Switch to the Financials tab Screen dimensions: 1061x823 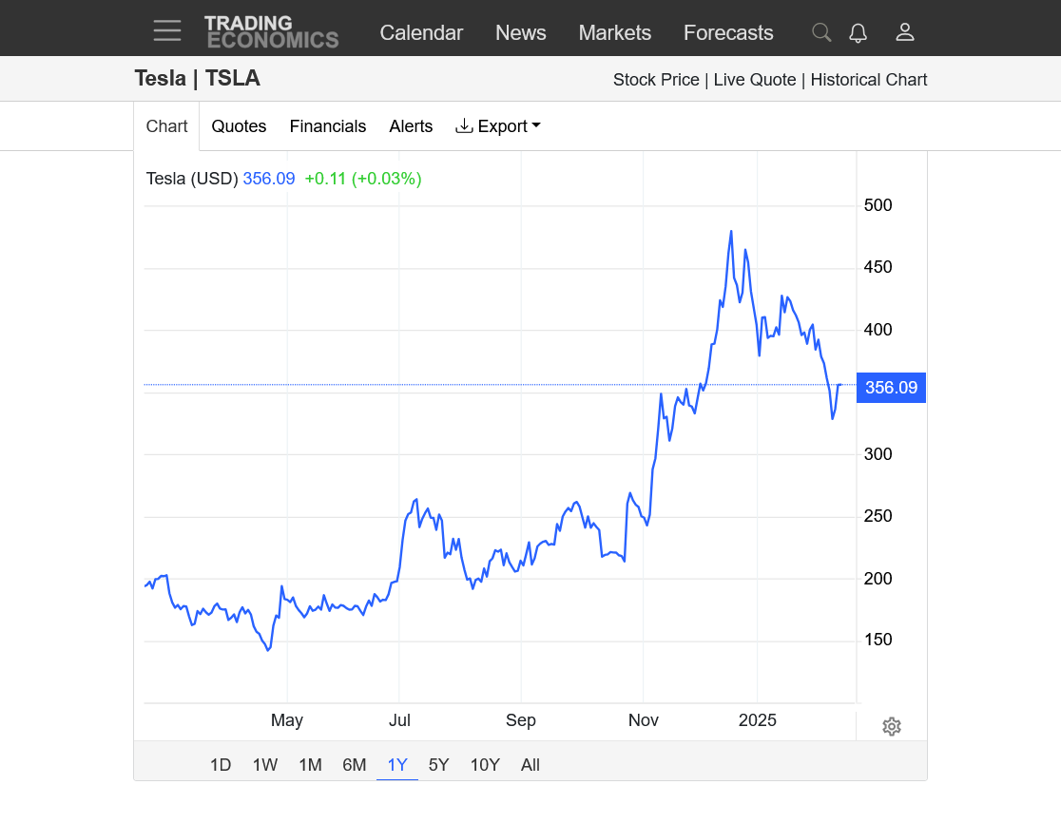pyautogui.click(x=328, y=126)
